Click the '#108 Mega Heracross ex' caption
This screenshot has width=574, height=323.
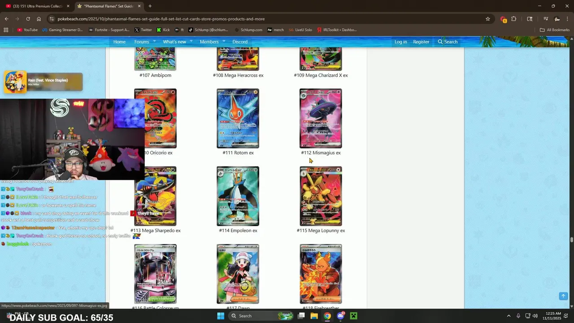coord(238,75)
